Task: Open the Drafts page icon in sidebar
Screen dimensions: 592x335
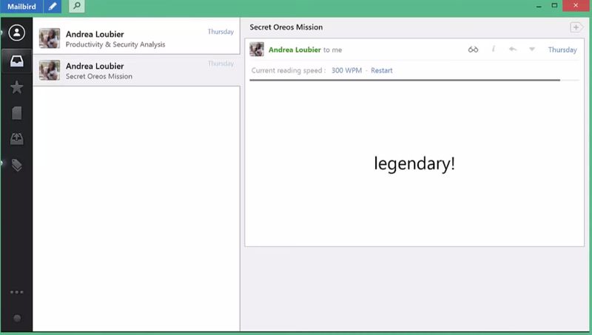Action: 17,113
